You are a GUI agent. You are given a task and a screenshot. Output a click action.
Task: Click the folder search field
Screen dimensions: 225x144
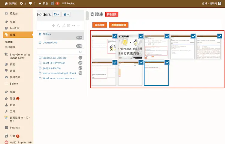61,52
